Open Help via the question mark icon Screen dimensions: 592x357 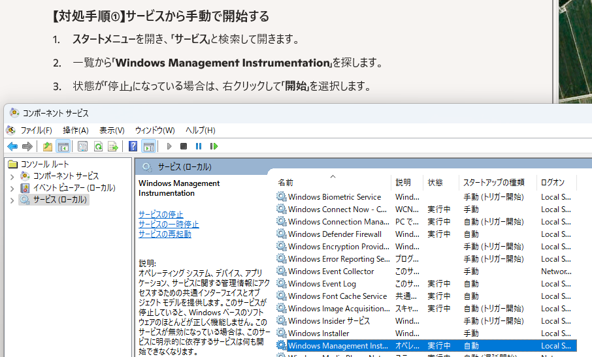[133, 146]
